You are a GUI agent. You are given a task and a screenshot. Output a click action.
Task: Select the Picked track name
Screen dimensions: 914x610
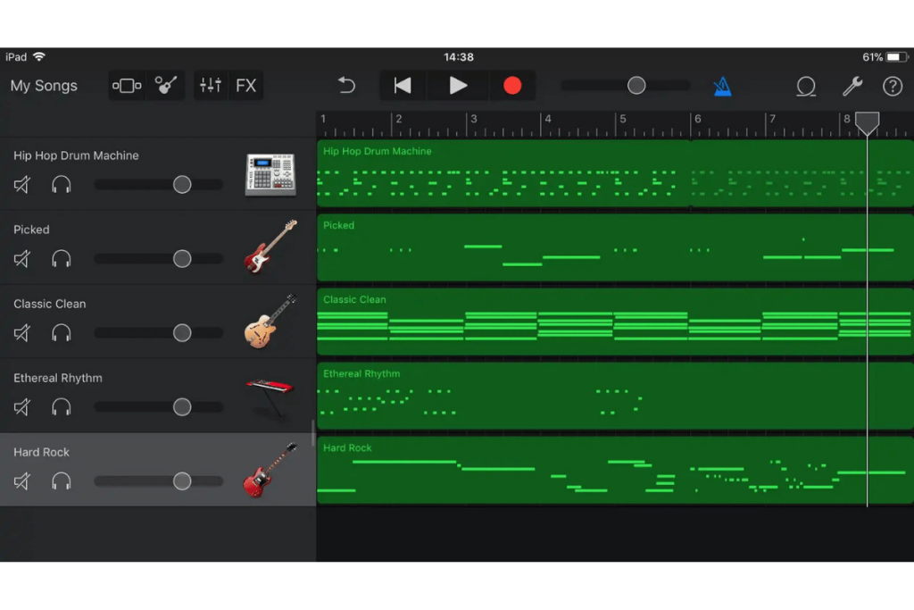pos(31,230)
